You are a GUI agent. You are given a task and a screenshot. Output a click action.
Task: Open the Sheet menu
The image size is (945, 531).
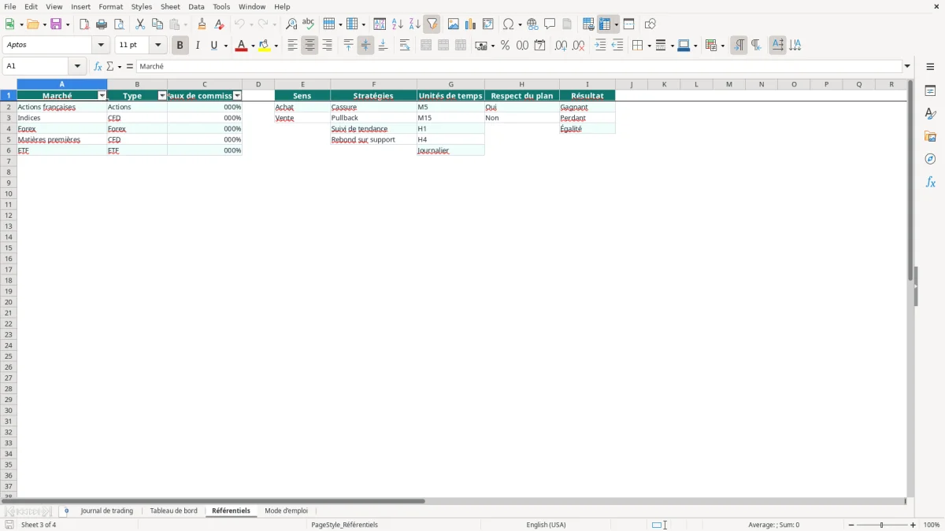170,6
